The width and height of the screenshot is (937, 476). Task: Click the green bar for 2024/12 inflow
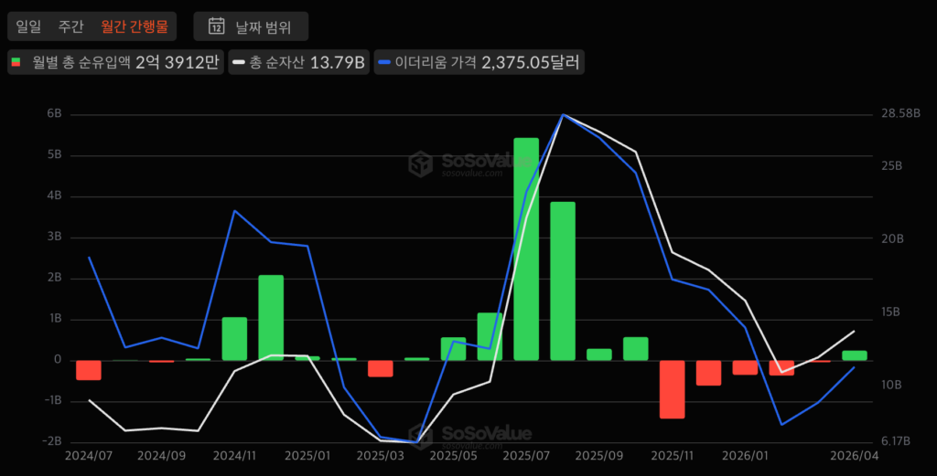(x=271, y=317)
